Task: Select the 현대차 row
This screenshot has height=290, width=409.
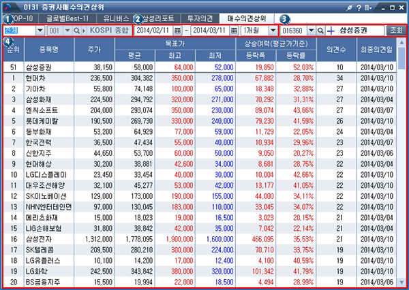Action: (200, 78)
